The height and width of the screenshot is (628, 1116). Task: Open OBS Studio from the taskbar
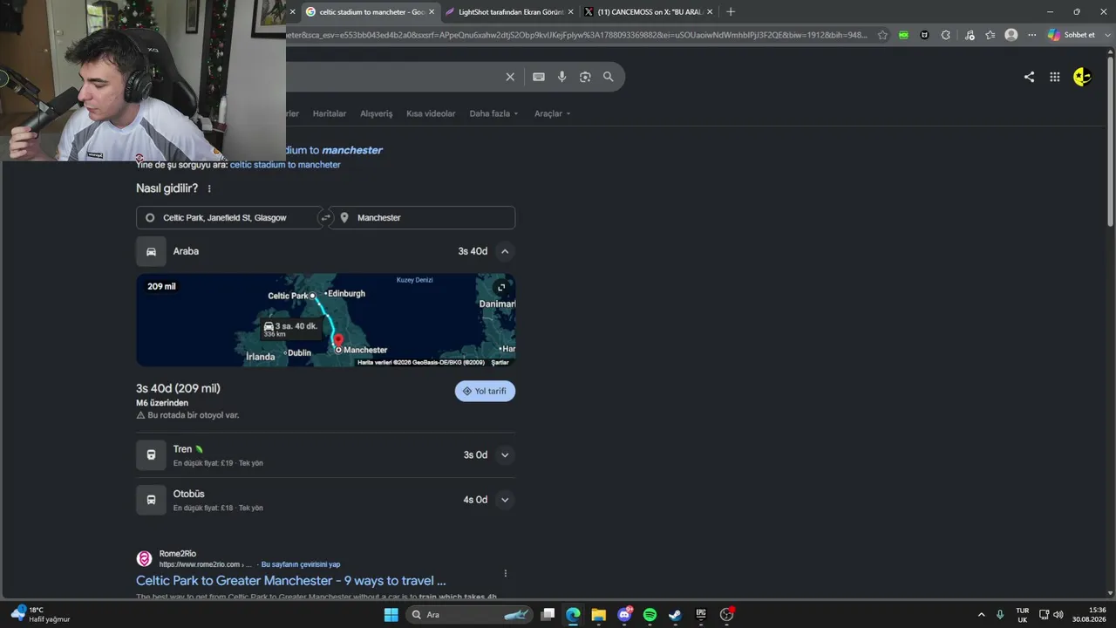pos(726,615)
